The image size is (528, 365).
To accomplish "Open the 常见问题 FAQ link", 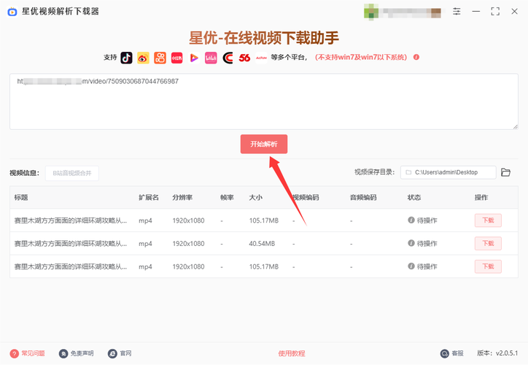I will click(28, 353).
